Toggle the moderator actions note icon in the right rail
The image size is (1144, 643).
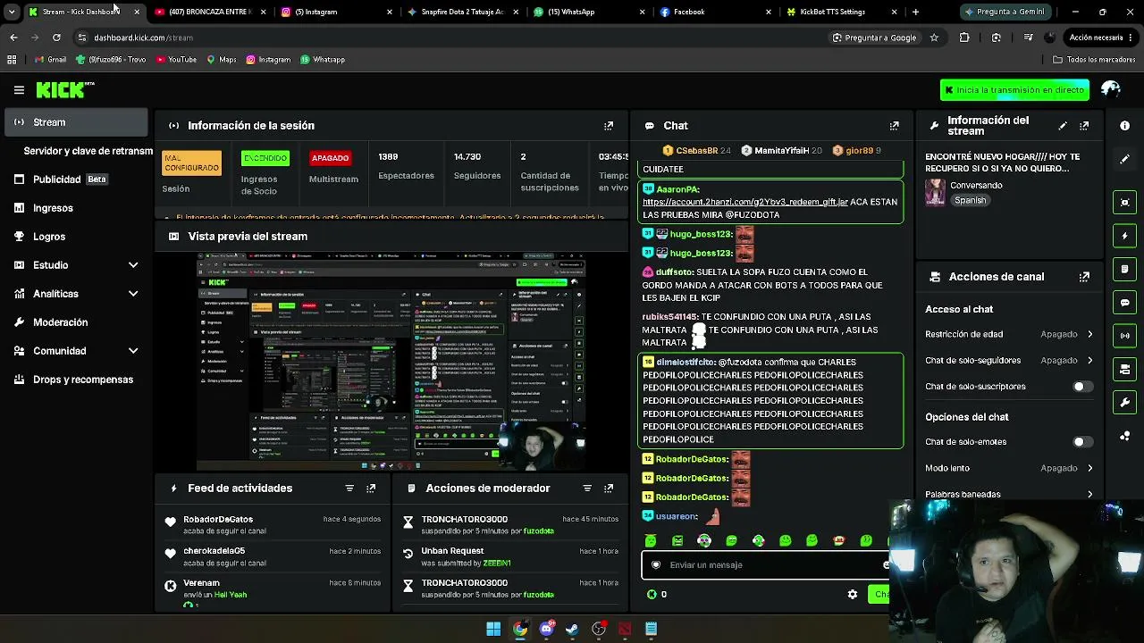click(x=1124, y=269)
